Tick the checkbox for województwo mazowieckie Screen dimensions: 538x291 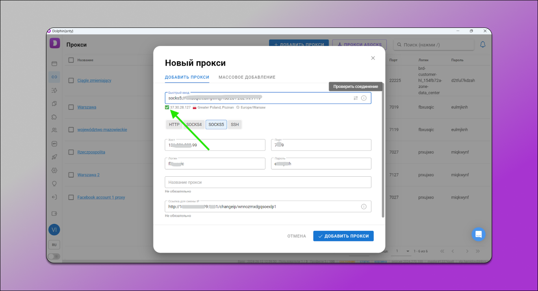click(x=71, y=130)
